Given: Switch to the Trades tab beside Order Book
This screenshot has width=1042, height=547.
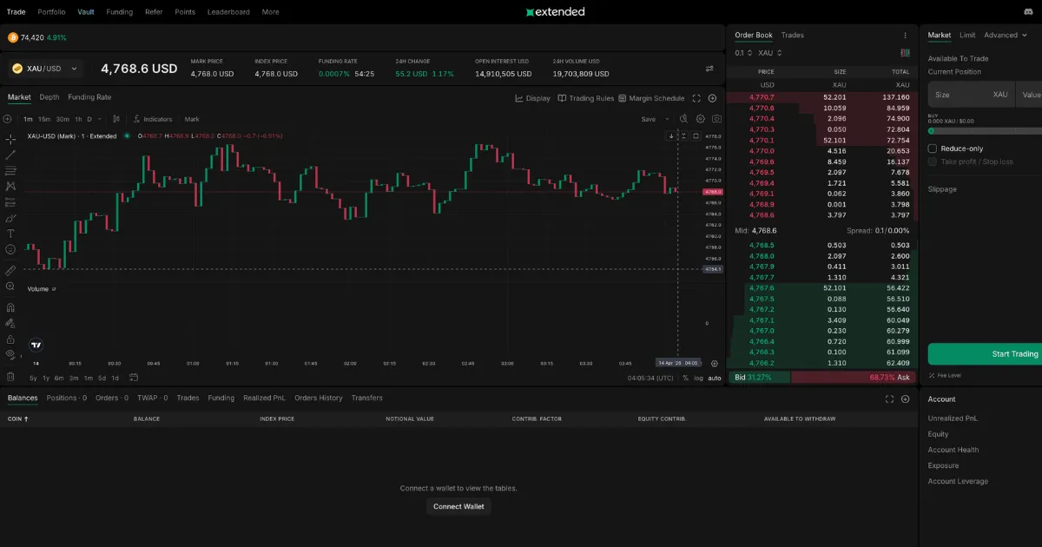Looking at the screenshot, I should coord(791,35).
